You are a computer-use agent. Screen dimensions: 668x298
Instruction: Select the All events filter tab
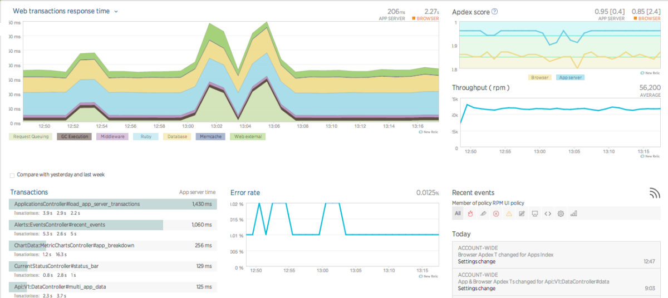pos(458,213)
